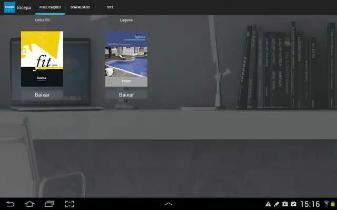Expand the bottom bar up chevron

click(168, 204)
